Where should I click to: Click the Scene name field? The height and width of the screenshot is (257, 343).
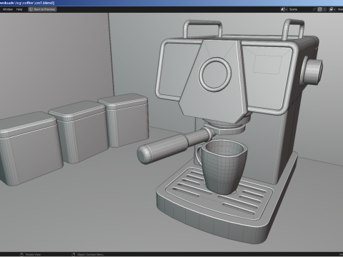(299, 9)
